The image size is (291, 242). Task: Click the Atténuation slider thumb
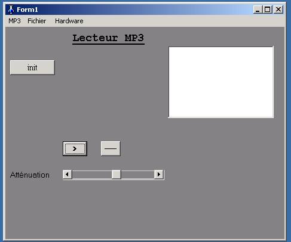click(x=116, y=175)
